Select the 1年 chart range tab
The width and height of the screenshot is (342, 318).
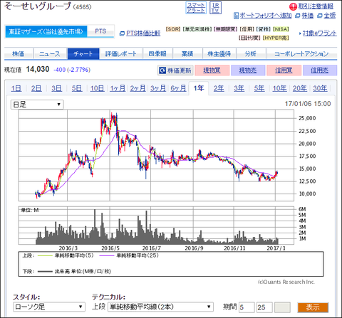(199, 88)
